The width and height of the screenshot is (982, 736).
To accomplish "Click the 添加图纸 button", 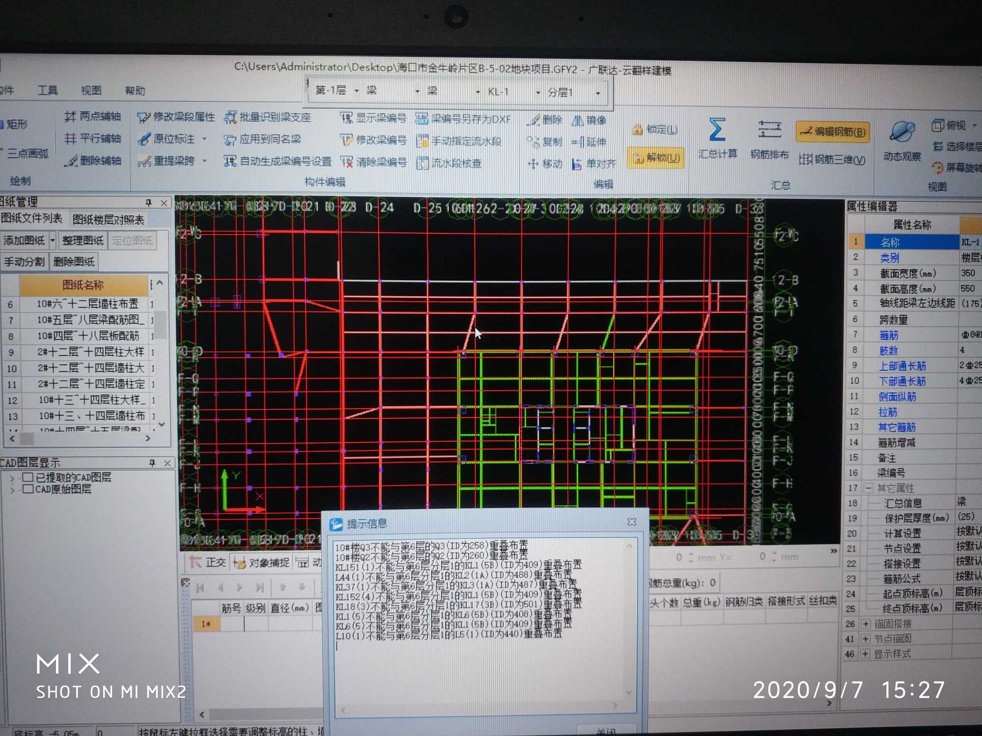I will (x=24, y=240).
